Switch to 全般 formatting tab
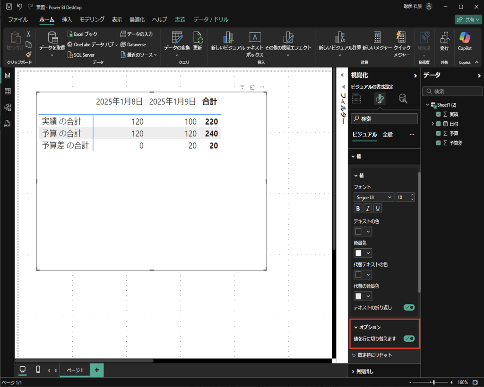The image size is (484, 387). [x=387, y=135]
